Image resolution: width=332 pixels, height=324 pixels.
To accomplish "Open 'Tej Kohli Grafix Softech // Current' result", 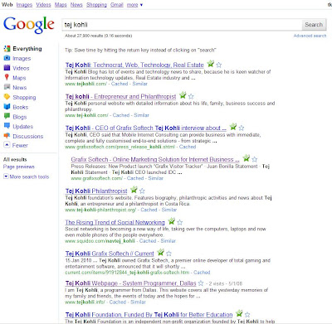I will tap(110, 254).
